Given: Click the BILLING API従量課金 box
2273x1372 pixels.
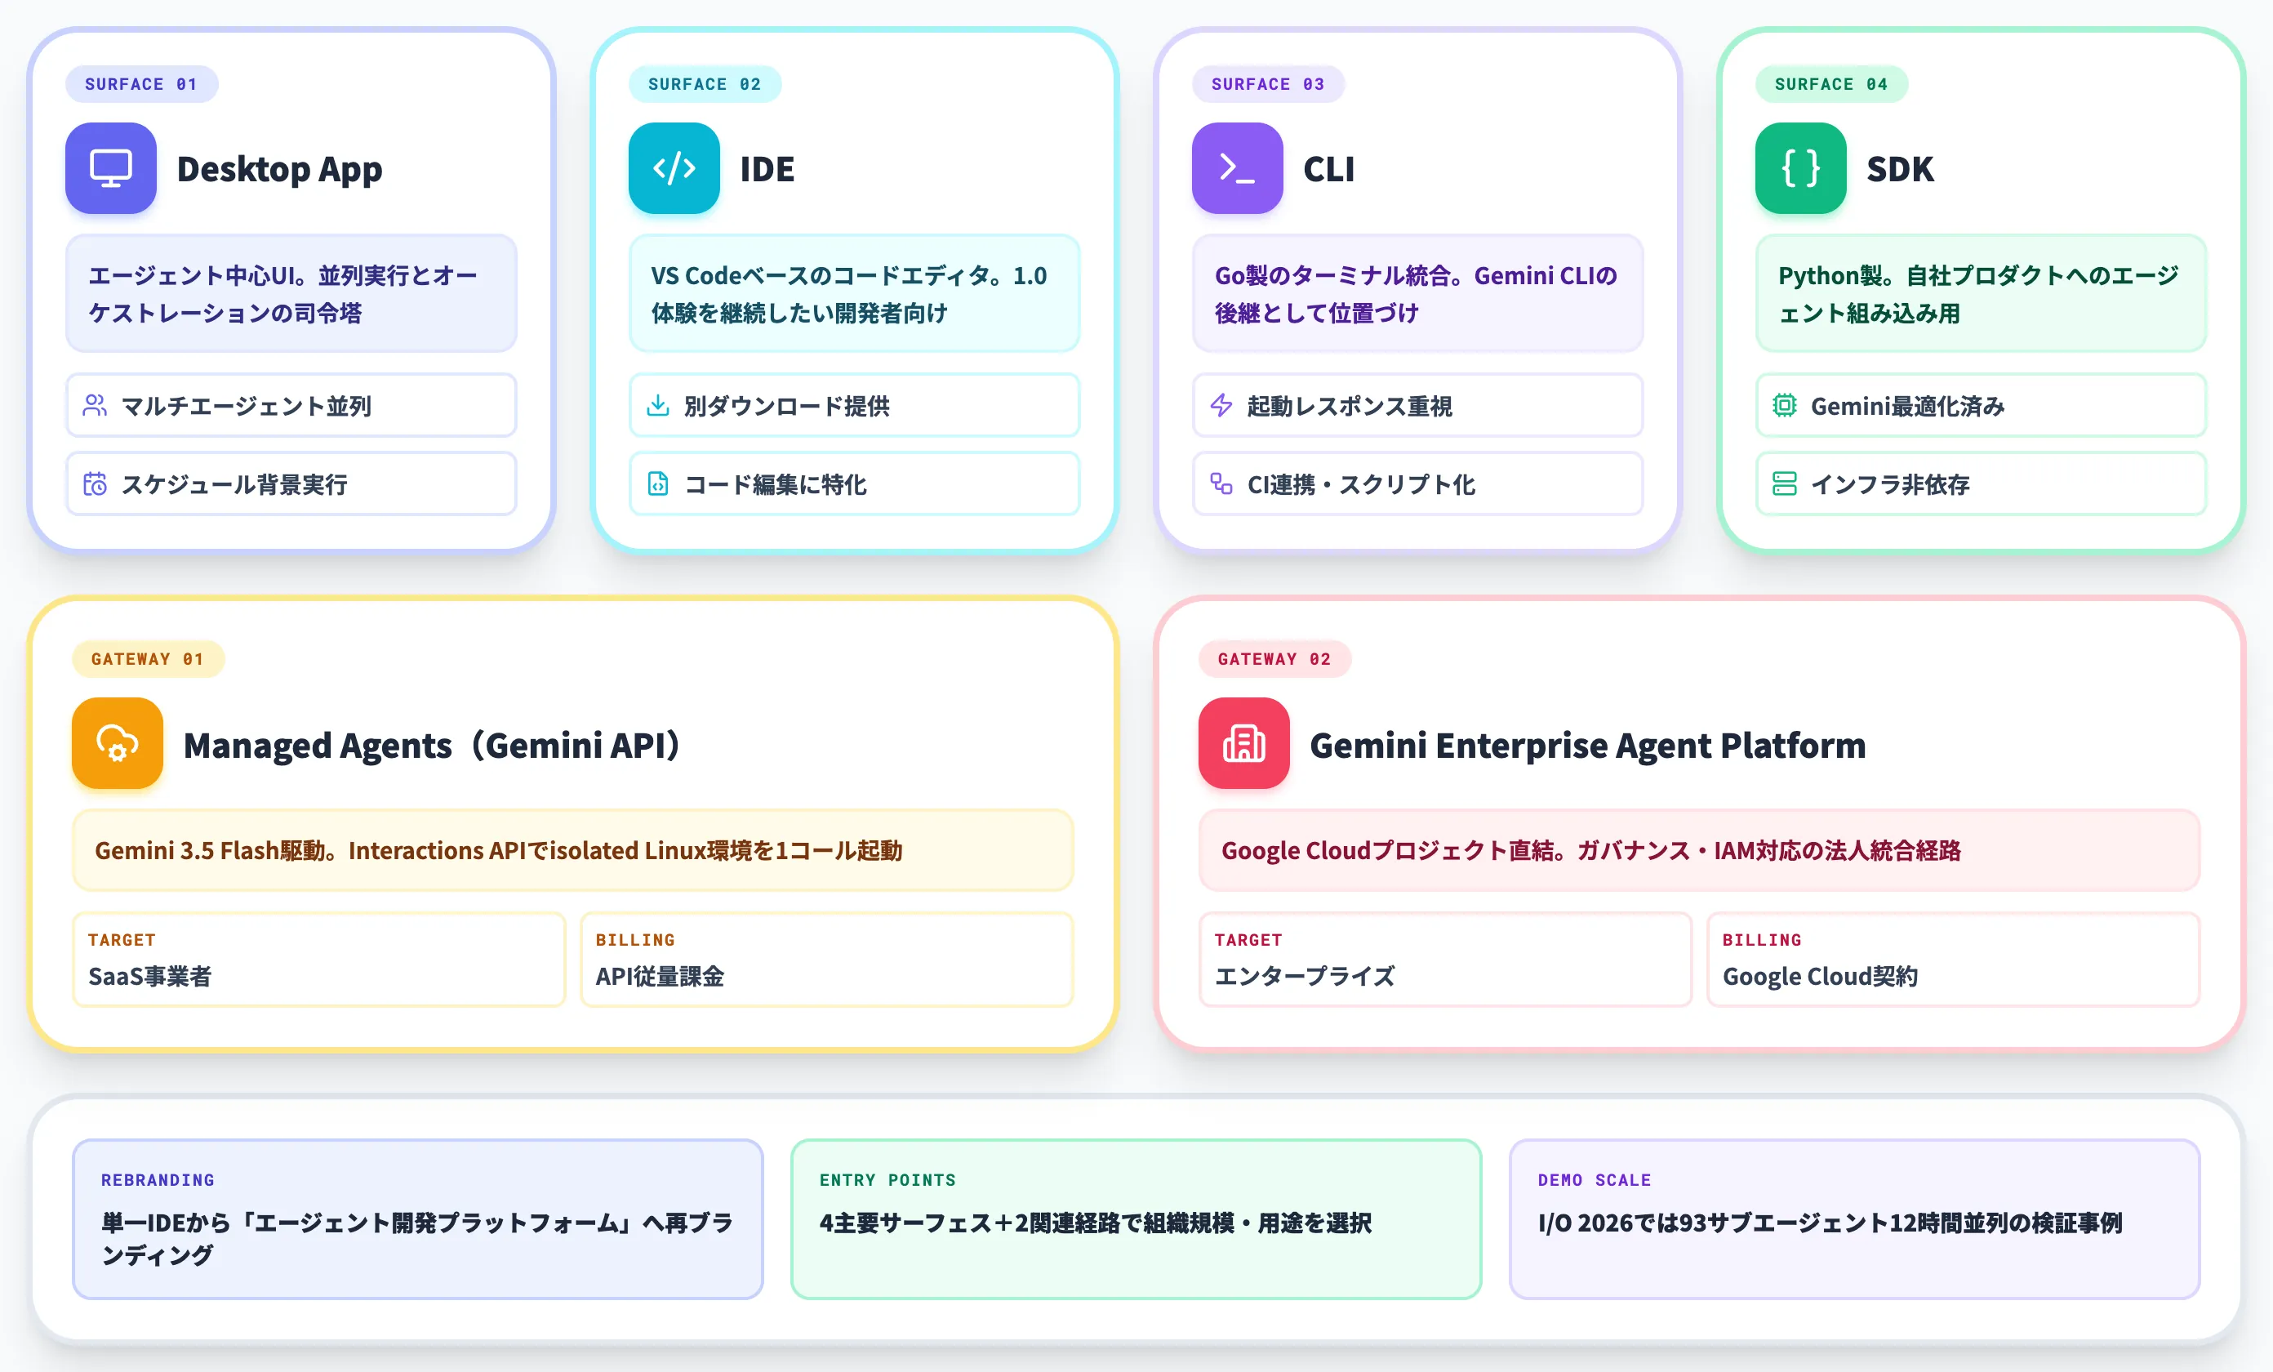Looking at the screenshot, I should tap(826, 959).
